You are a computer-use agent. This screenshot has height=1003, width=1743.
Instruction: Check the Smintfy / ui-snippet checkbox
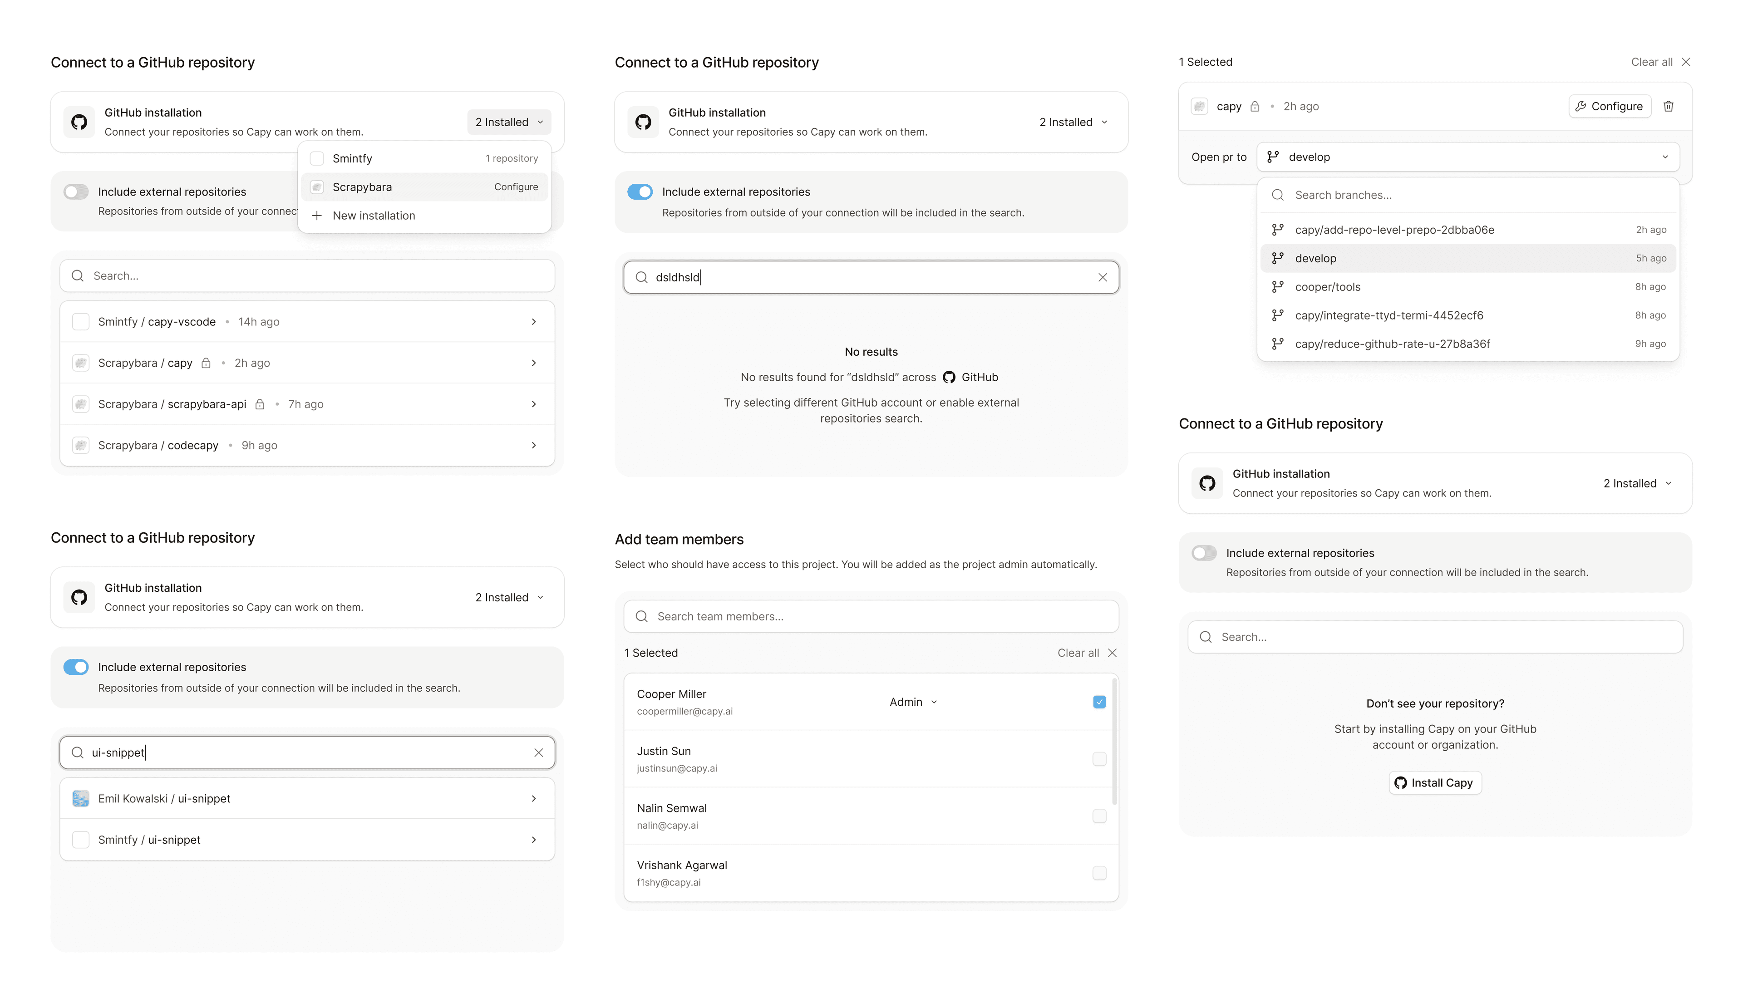coord(81,839)
